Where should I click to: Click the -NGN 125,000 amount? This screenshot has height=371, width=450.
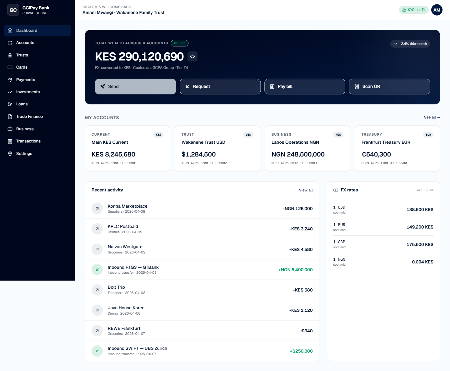pos(297,209)
